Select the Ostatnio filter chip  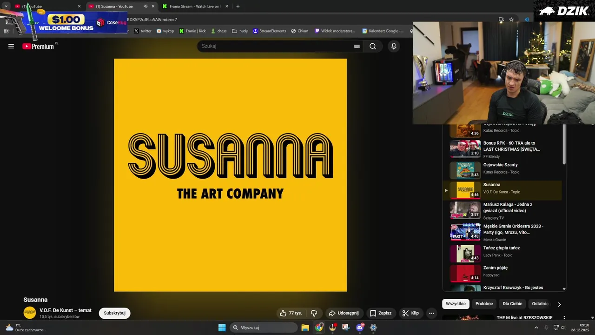[540, 304]
